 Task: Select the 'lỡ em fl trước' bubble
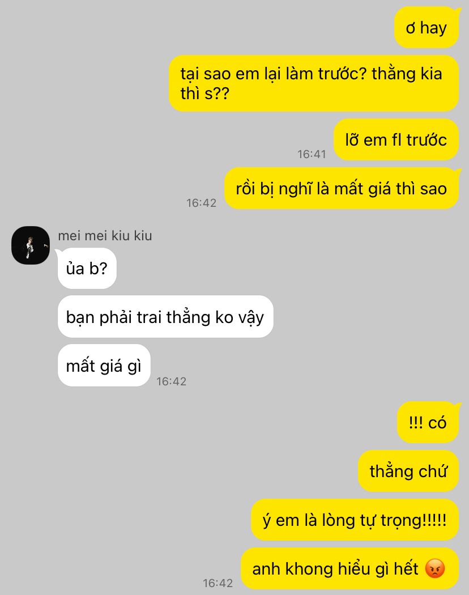click(x=396, y=139)
